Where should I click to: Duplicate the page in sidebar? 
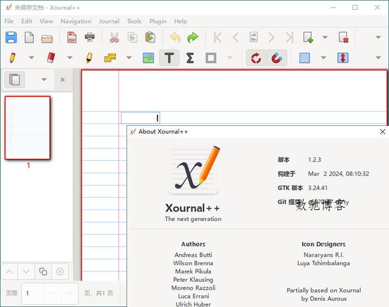click(x=43, y=271)
